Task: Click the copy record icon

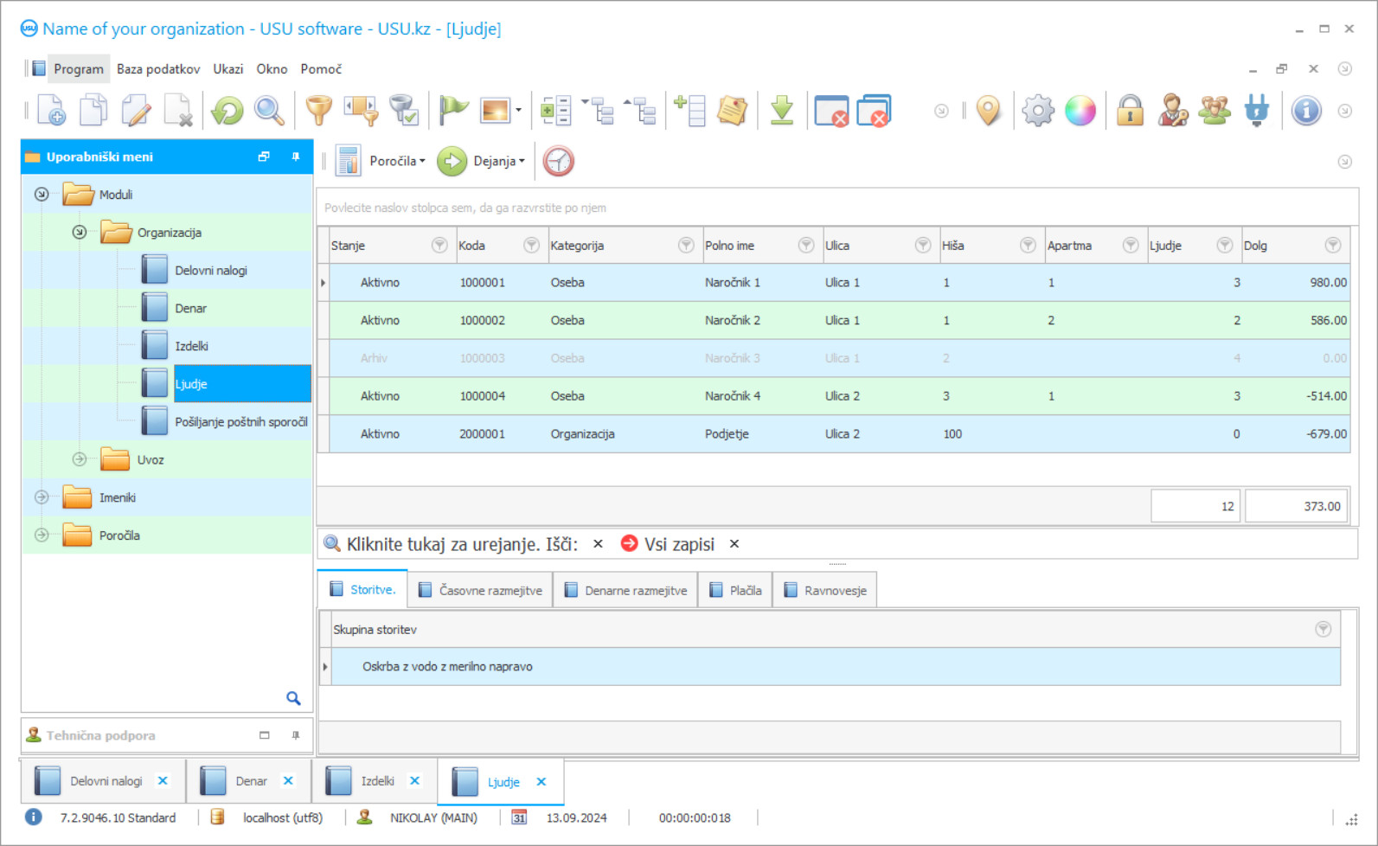Action: click(x=93, y=111)
